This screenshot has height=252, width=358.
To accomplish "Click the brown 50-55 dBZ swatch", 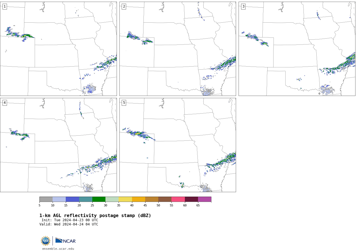I will (165, 199).
